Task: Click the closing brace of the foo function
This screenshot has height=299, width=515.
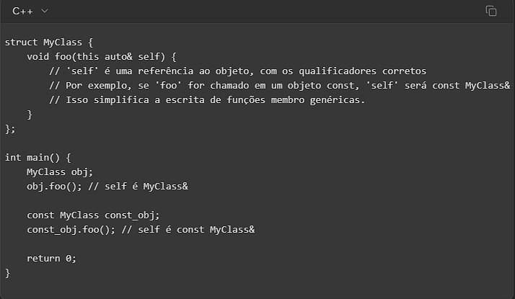Action: 30,114
